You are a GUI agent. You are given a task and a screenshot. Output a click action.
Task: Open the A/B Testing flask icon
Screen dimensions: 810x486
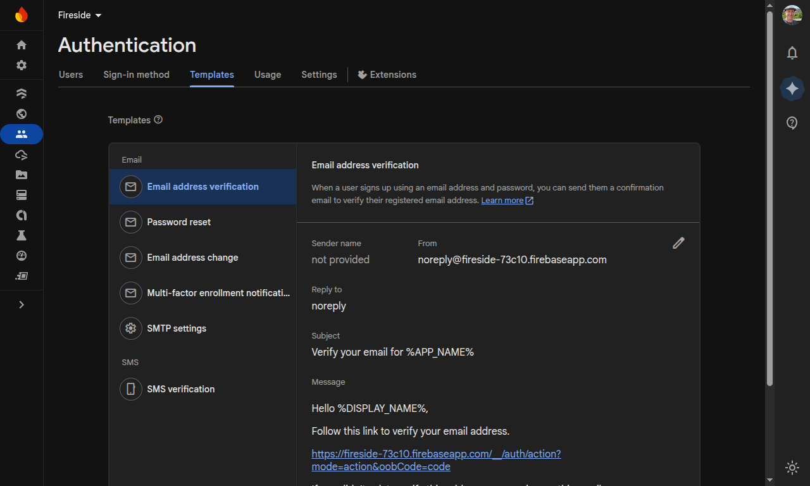(21, 235)
